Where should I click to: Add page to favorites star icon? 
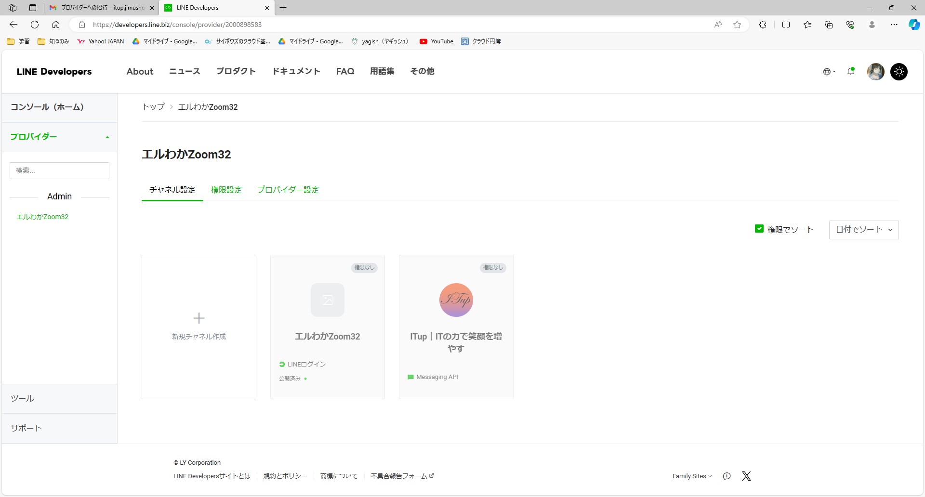tap(737, 25)
